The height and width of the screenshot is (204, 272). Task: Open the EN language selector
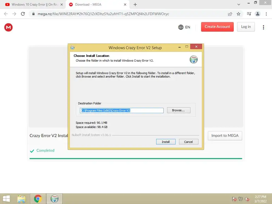(x=184, y=27)
